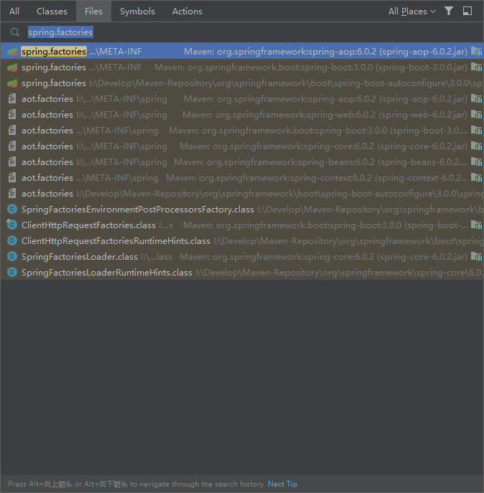Select spring.factories from spring-boot-3.0.0.jar
Image resolution: width=484 pixels, height=493 pixels.
[x=242, y=67]
